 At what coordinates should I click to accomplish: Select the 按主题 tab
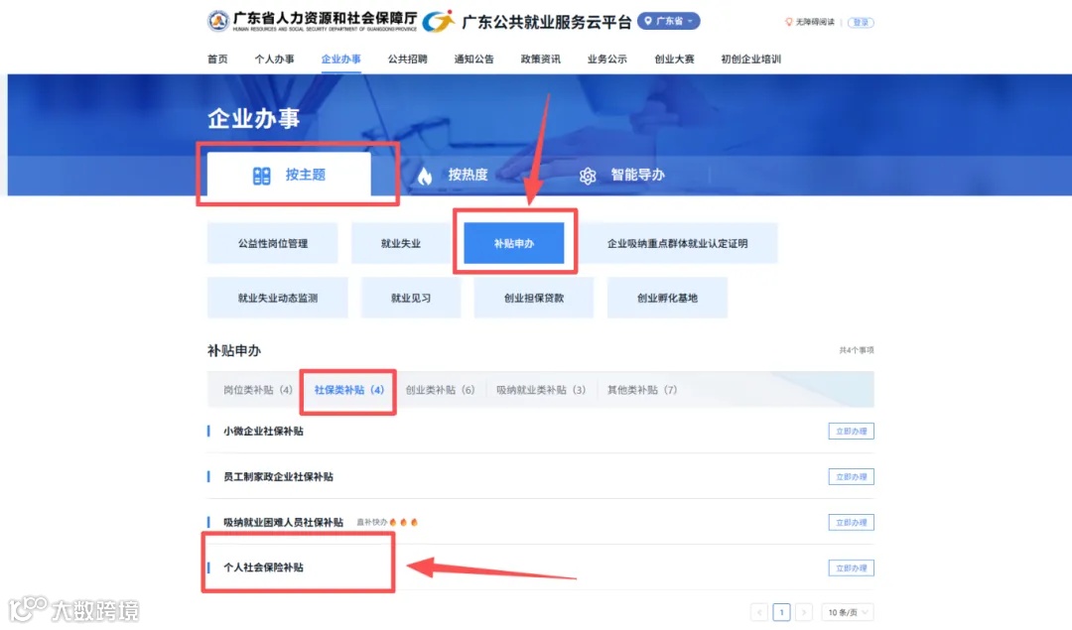point(289,175)
